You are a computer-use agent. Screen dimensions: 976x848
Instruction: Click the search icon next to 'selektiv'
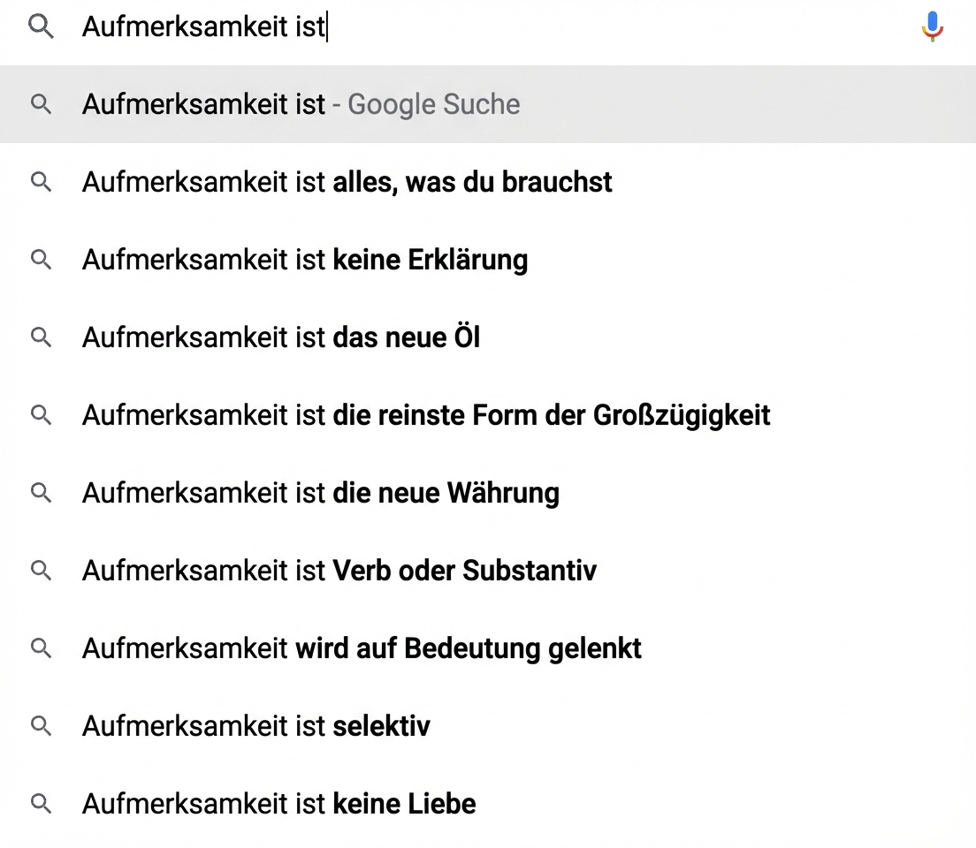tap(41, 726)
